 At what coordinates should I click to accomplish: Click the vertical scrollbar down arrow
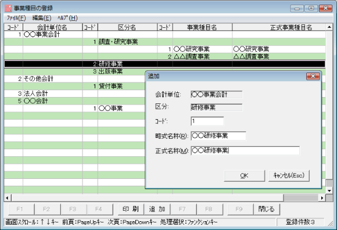329,191
